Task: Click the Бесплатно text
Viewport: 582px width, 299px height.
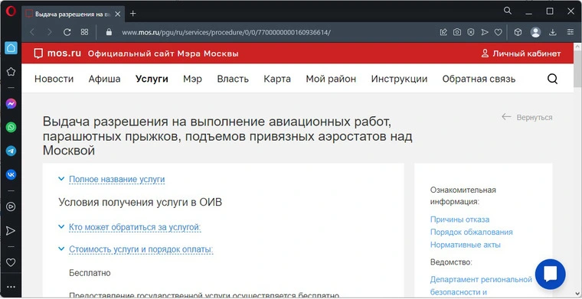Action: click(x=90, y=273)
